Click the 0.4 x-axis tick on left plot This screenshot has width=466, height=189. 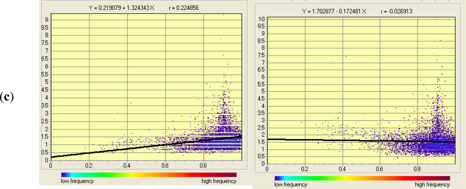127,165
